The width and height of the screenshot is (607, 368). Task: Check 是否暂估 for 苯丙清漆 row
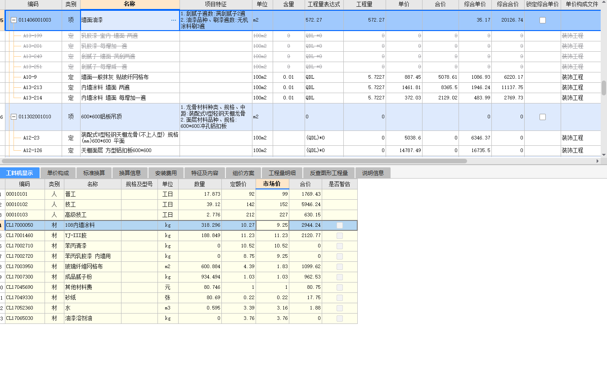[340, 246]
